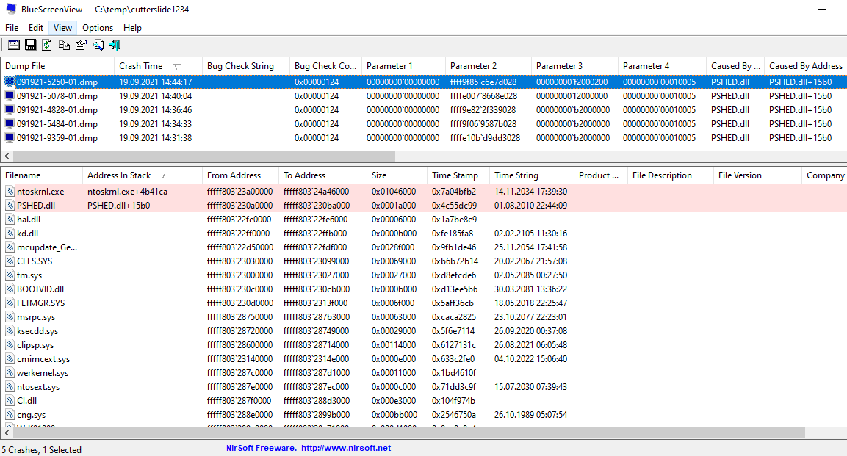The image size is (847, 456).
Task: Open the Help menu
Action: tap(132, 28)
